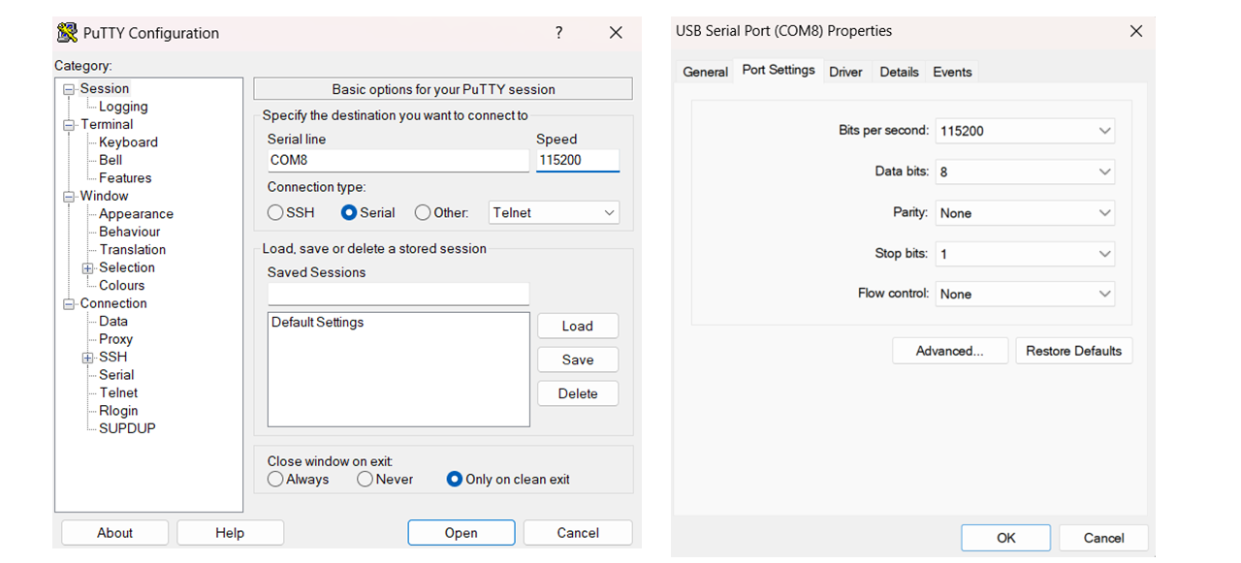Switch to the Events tab
1241x563 pixels.
click(952, 72)
